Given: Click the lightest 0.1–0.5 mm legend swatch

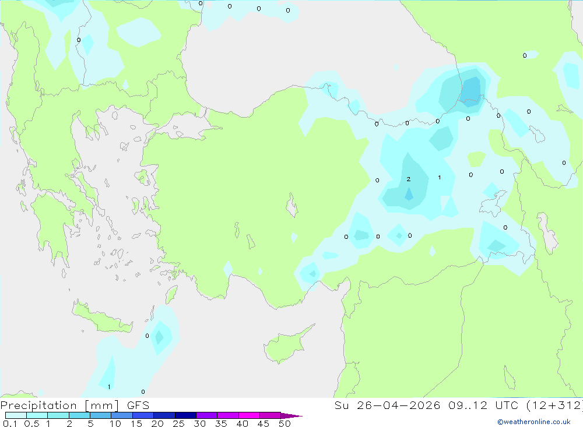Looking at the screenshot, I should (16, 415).
